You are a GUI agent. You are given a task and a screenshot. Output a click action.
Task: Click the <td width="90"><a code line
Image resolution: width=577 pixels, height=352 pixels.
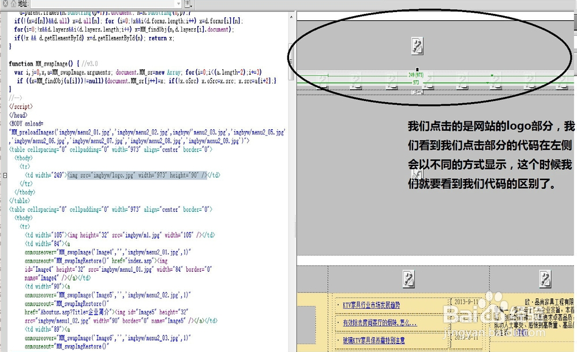[x=47, y=286]
